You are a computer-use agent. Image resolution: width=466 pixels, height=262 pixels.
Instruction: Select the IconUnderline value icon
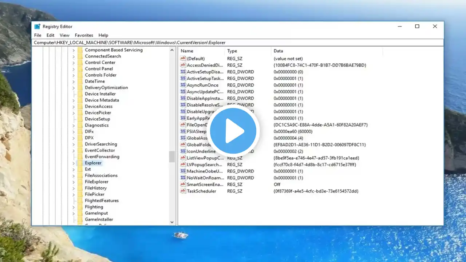(x=183, y=151)
